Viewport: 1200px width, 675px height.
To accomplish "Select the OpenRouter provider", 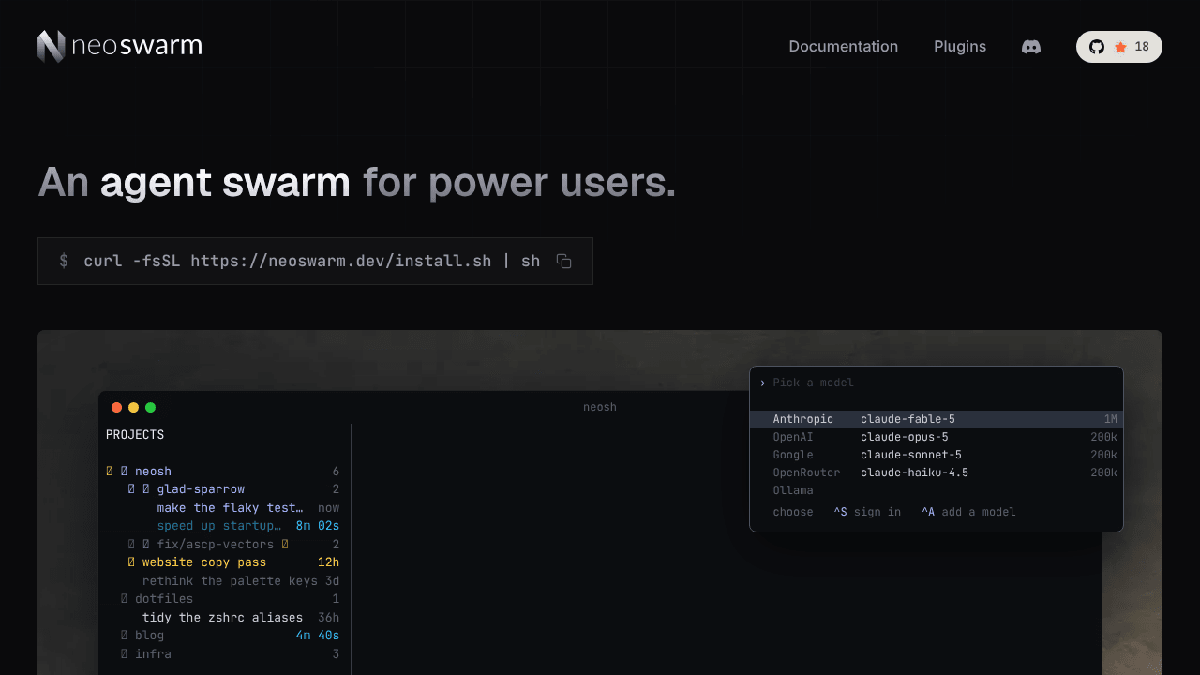I will (x=806, y=472).
